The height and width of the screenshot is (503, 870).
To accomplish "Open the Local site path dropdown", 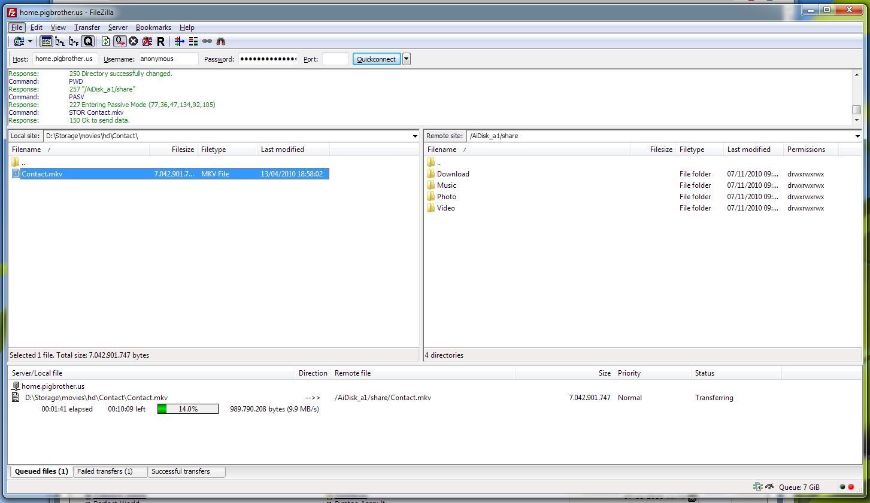I will tap(415, 136).
